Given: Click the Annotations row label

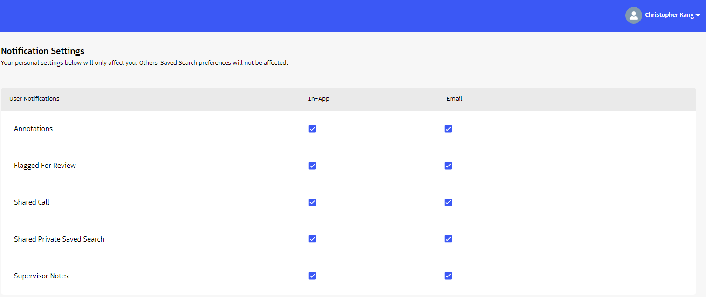Looking at the screenshot, I should tap(33, 129).
